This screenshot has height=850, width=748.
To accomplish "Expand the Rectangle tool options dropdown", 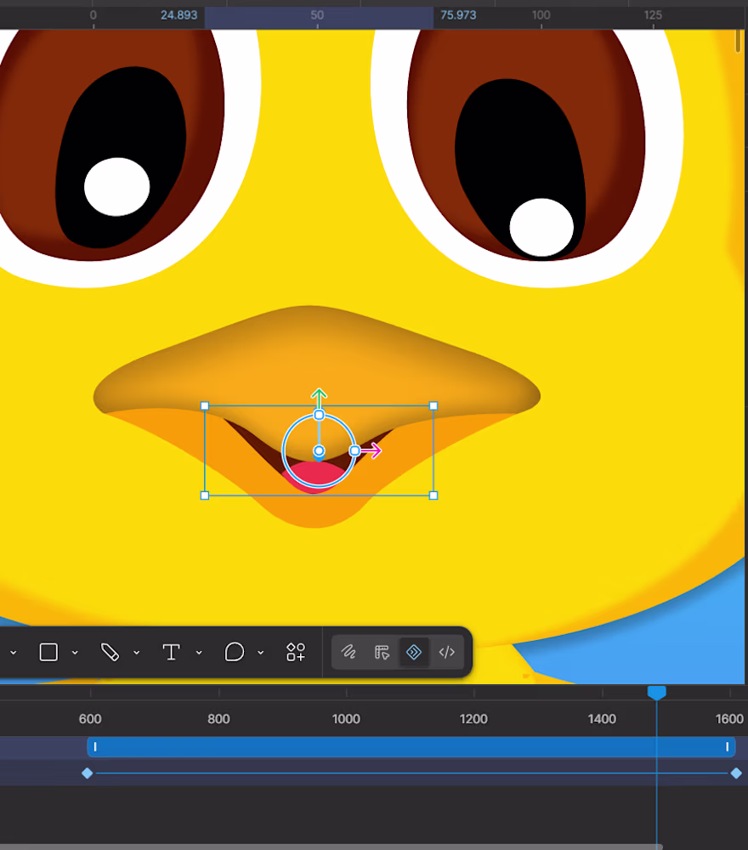I will click(75, 653).
